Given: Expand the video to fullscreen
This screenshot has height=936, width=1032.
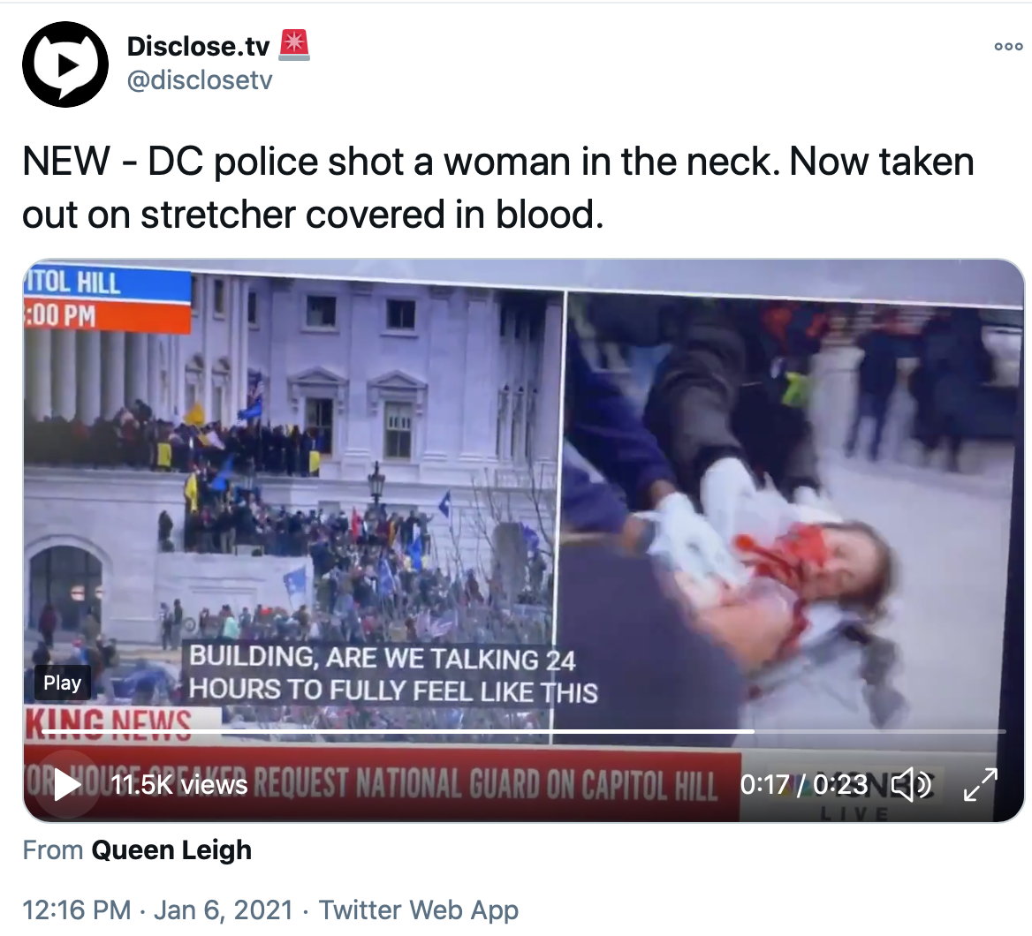Looking at the screenshot, I should coord(980,785).
